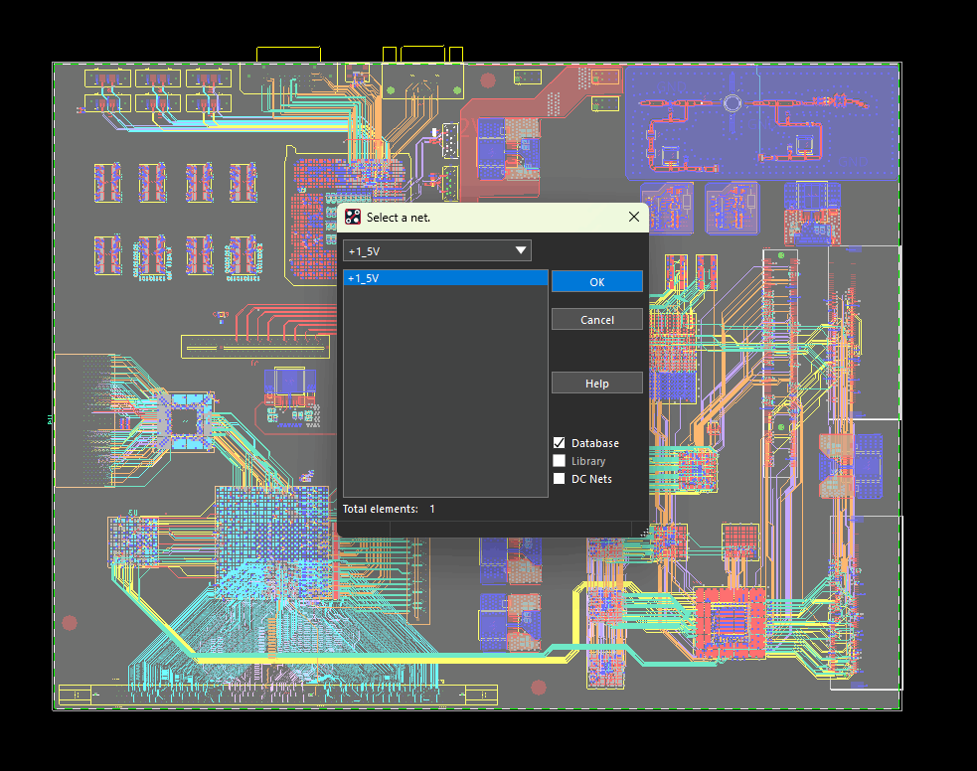
Task: Click the OK button in Select a net dialog
Action: (597, 281)
